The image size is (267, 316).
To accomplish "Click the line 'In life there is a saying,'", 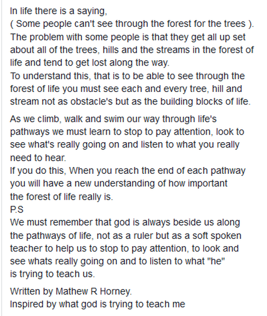I will 59,11.
